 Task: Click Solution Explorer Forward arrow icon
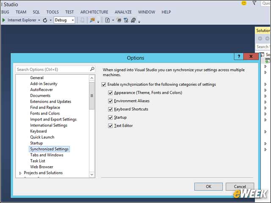(267, 38)
